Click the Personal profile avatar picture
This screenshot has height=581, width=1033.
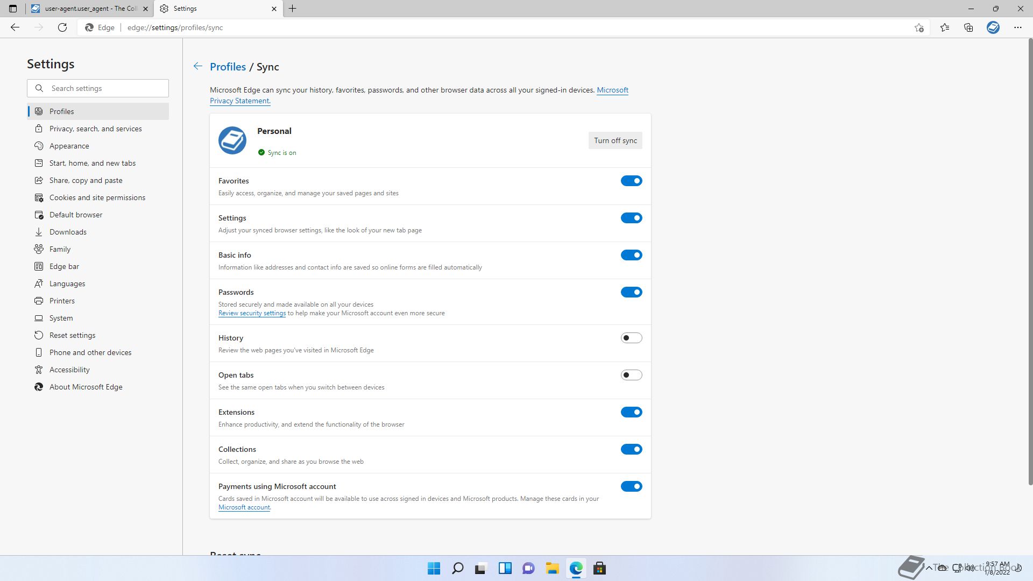pos(232,140)
